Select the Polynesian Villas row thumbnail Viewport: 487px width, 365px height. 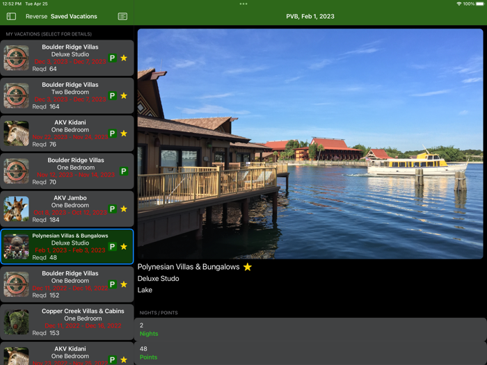(16, 247)
